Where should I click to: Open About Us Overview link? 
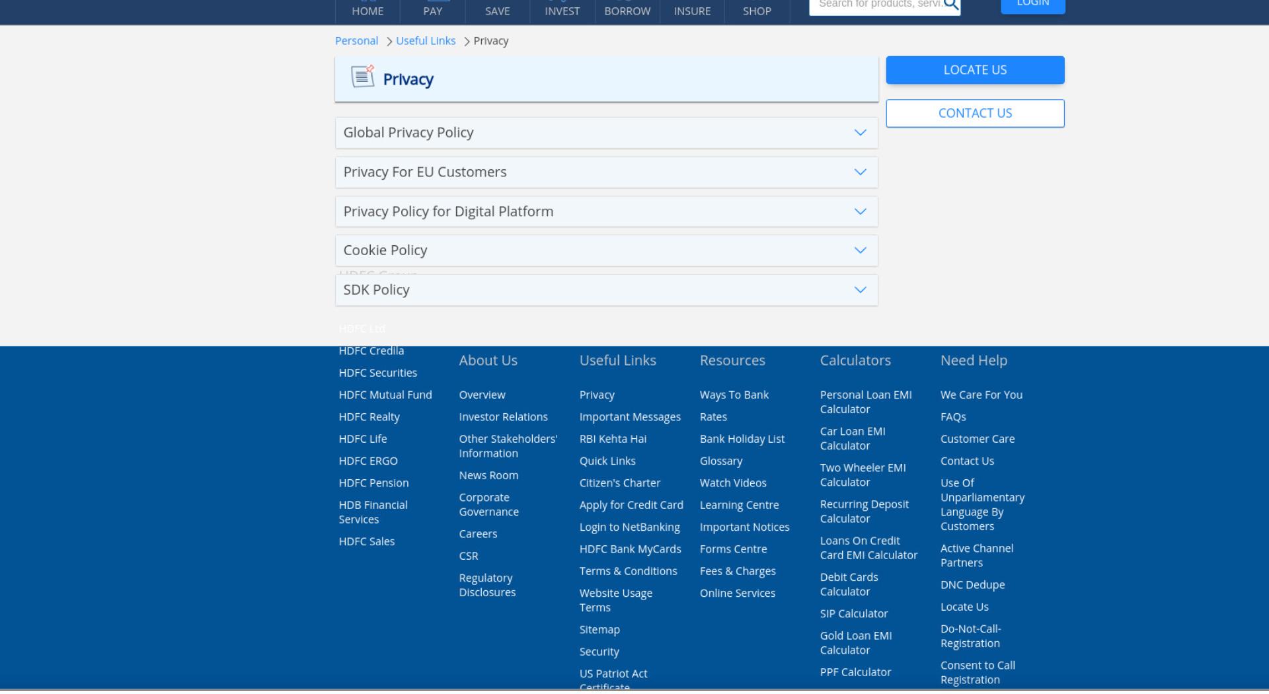(x=482, y=395)
